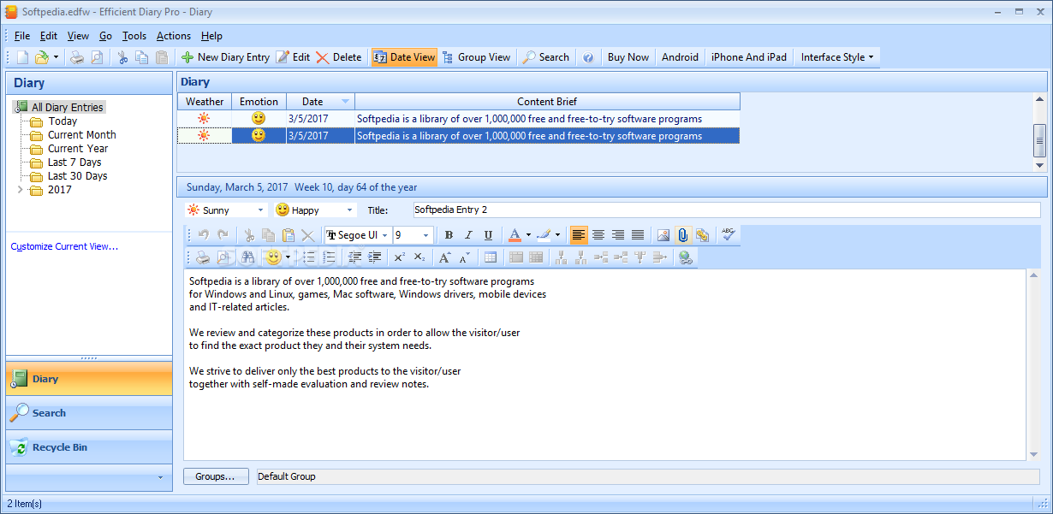
Task: Open the Tools menu
Action: click(134, 36)
